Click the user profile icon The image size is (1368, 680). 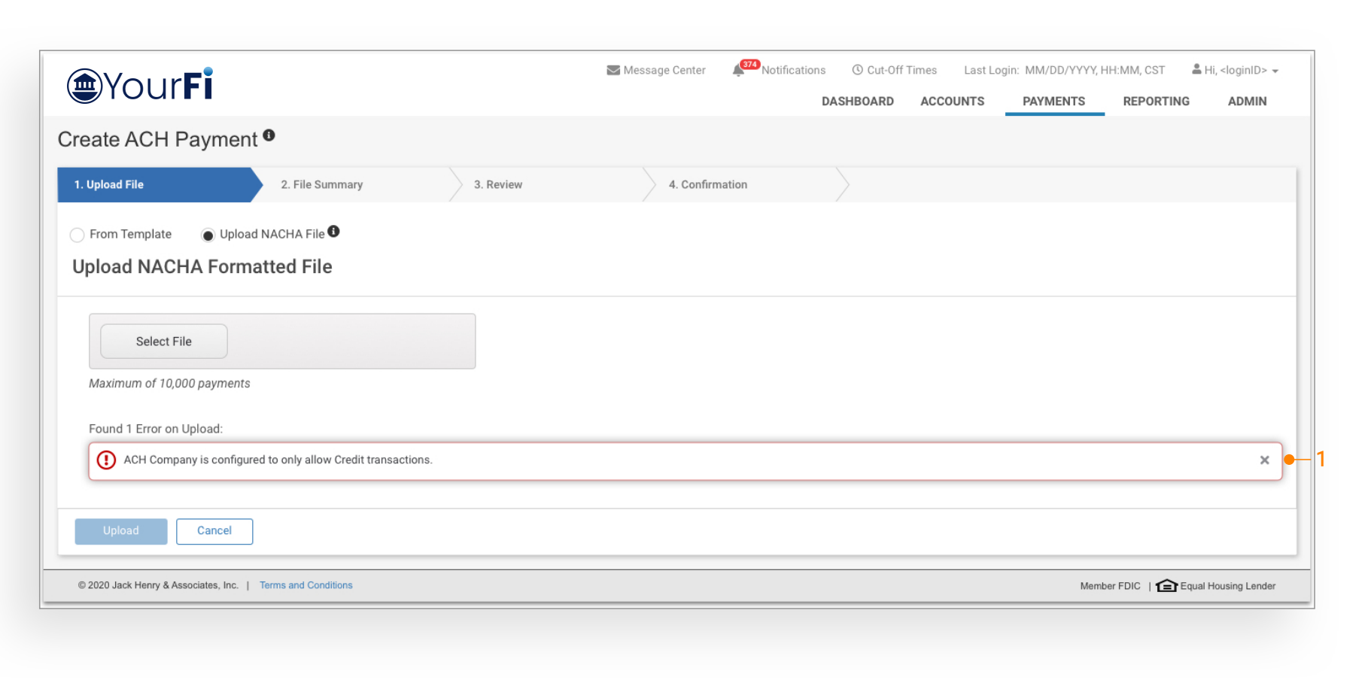1196,69
